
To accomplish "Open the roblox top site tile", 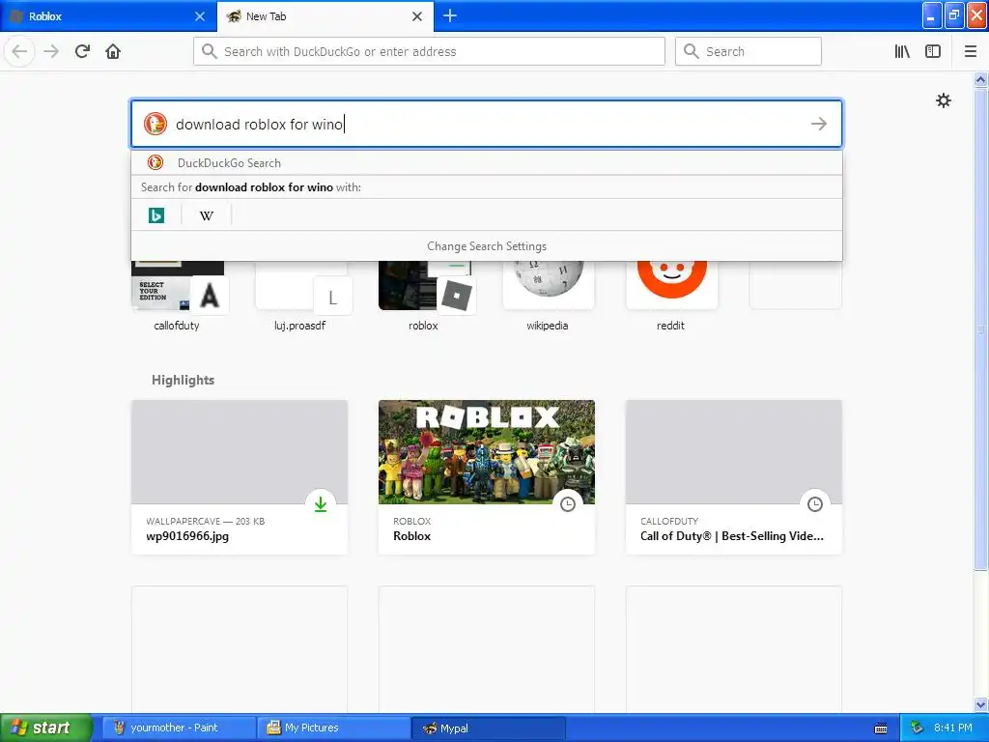I will click(x=424, y=296).
